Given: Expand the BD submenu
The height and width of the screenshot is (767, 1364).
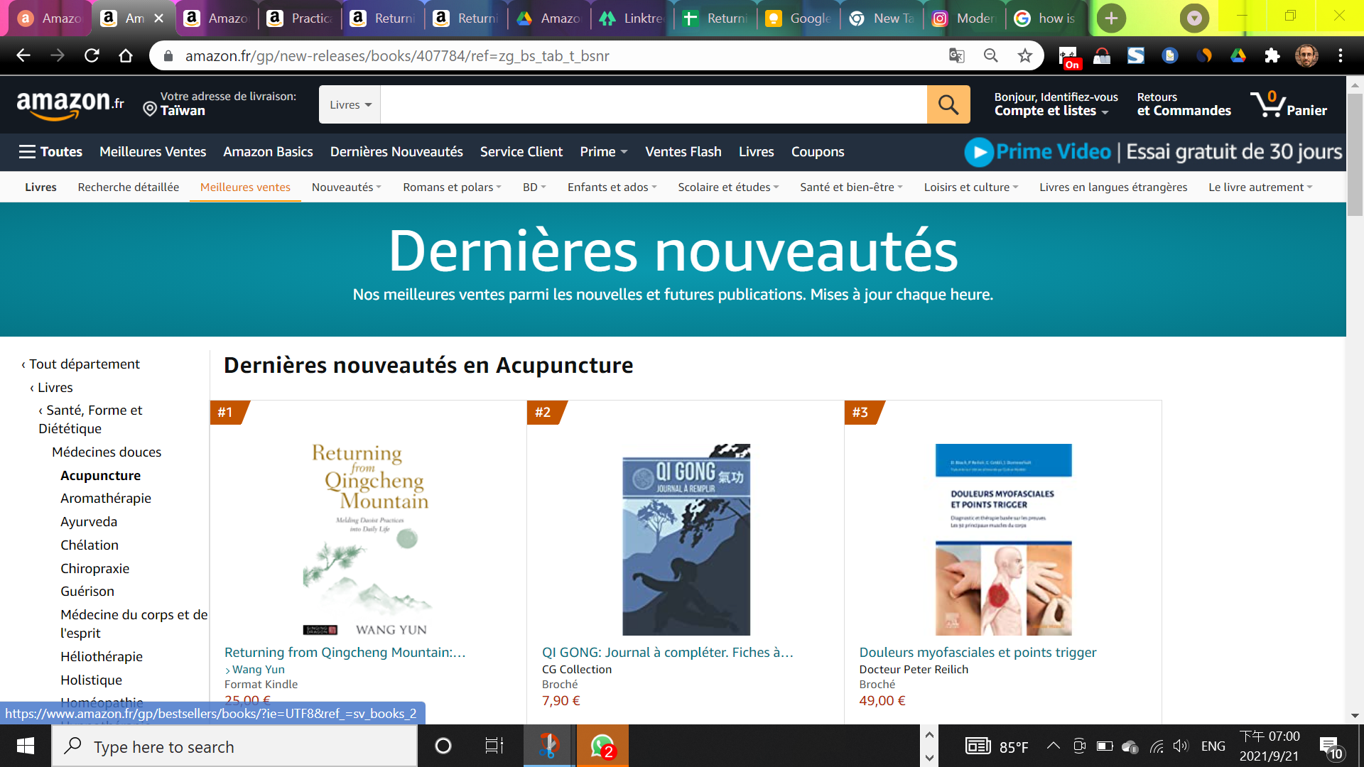Looking at the screenshot, I should click(534, 187).
